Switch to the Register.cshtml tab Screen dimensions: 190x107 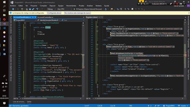click(92, 17)
